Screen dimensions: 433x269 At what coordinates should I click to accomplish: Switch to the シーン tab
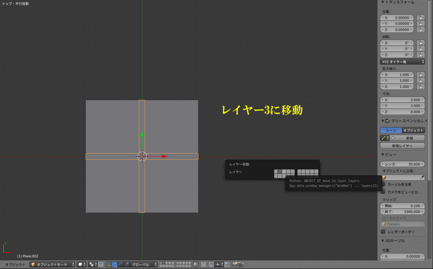pos(391,130)
